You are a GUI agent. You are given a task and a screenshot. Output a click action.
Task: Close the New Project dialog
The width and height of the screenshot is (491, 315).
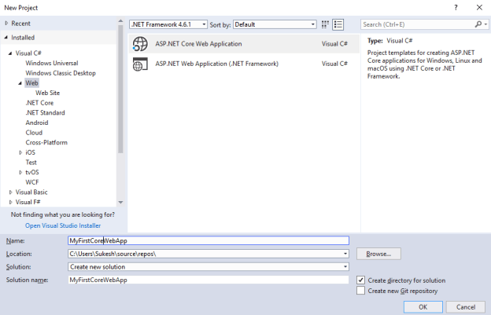click(x=479, y=8)
